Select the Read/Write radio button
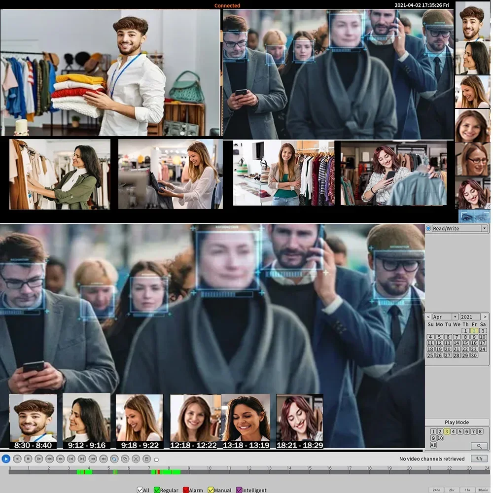The image size is (493, 493). tap(428, 229)
